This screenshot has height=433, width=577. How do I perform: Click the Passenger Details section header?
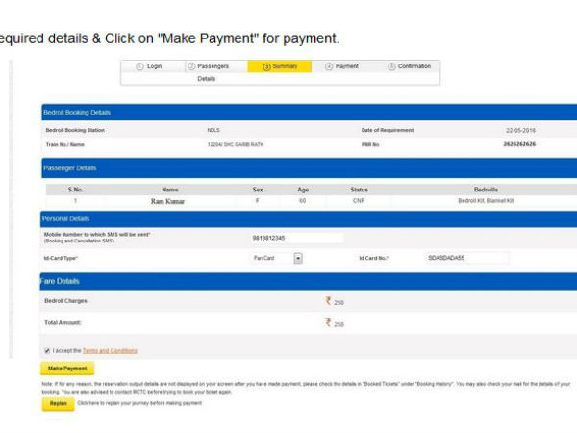click(x=308, y=168)
